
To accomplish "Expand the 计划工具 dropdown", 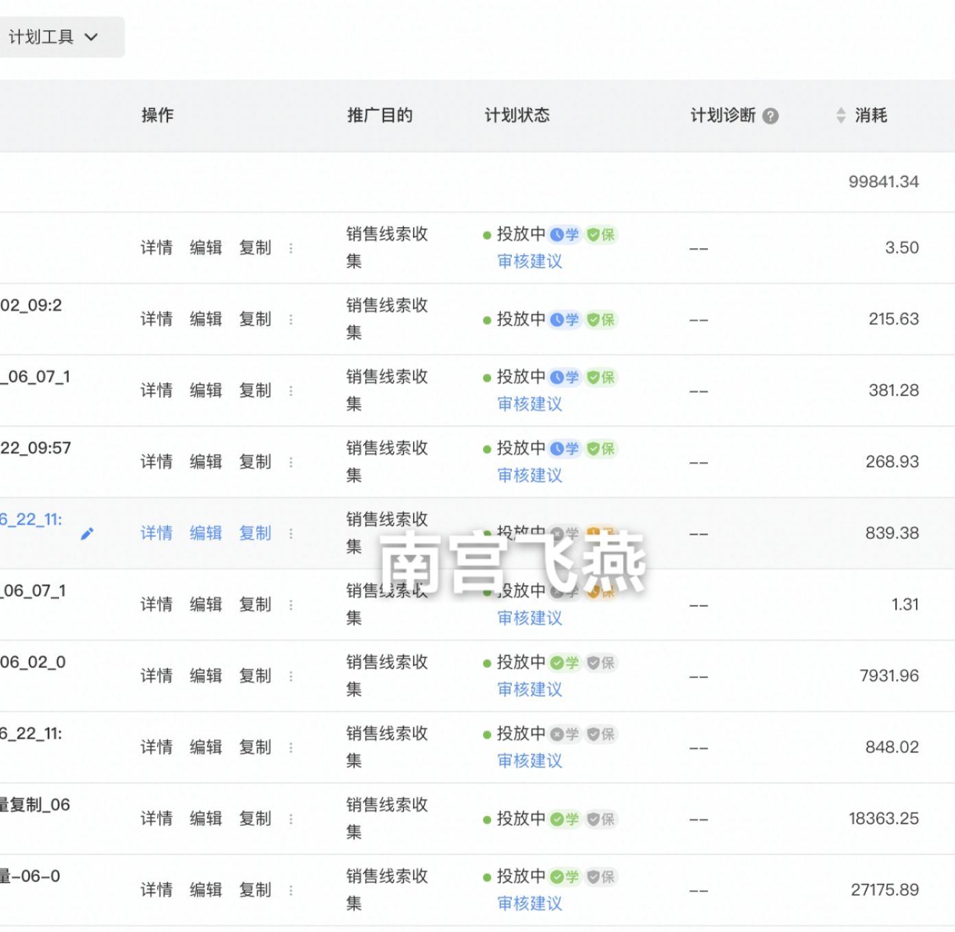I will click(54, 37).
